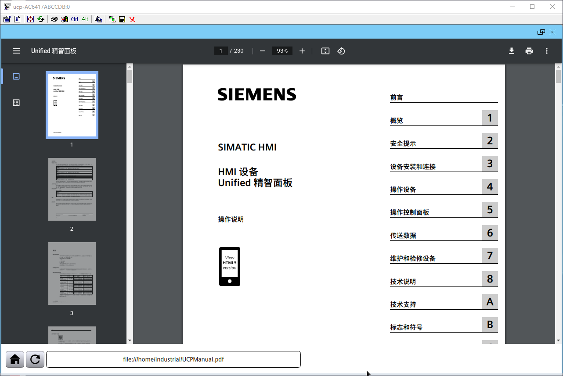The width and height of the screenshot is (563, 376).
Task: Jump to the page 3 thumbnail
Action: [x=72, y=274]
